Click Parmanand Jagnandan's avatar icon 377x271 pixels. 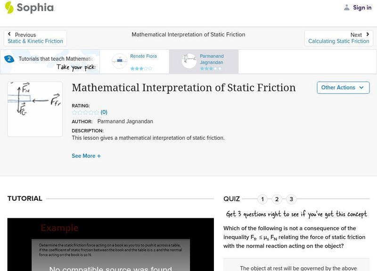coord(188,61)
